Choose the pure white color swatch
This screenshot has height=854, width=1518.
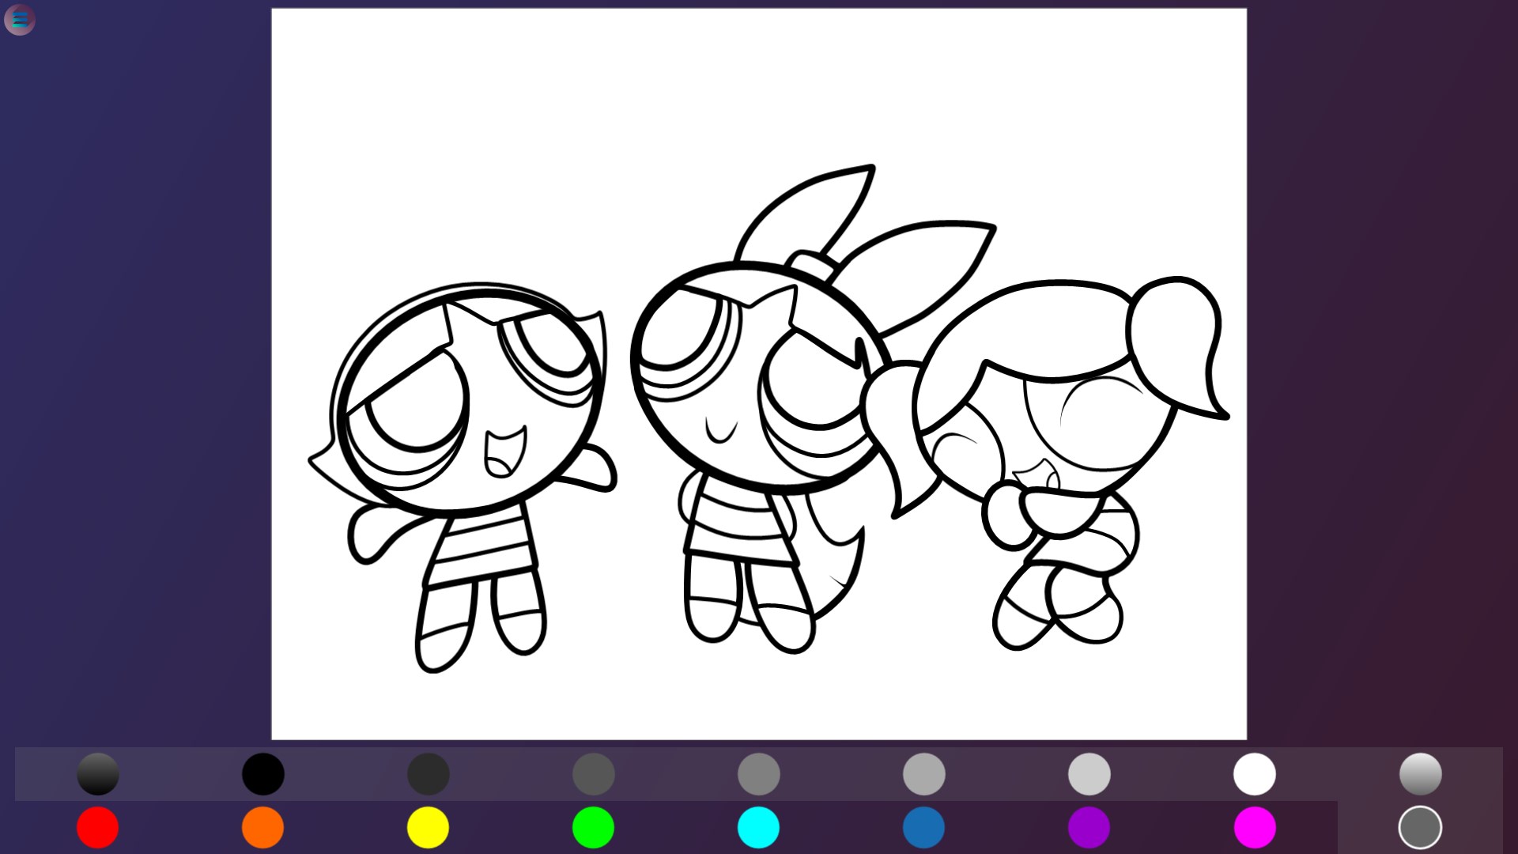click(x=1255, y=773)
